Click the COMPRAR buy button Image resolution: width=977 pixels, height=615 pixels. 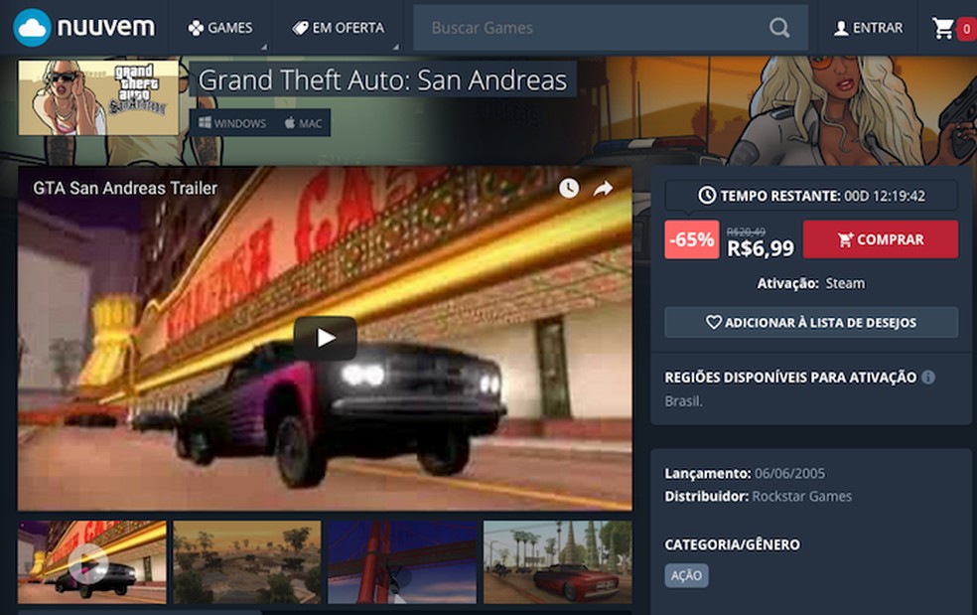point(881,238)
